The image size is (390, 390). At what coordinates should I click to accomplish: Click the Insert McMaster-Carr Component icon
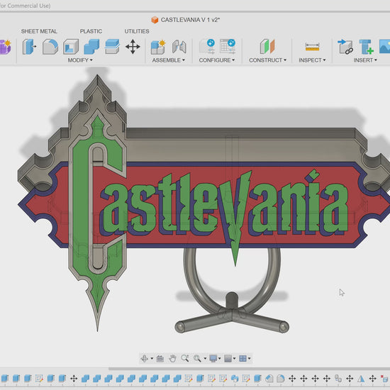coord(367,47)
